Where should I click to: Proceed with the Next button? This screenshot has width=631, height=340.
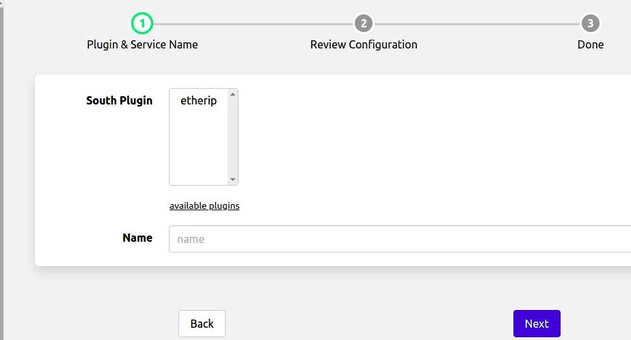click(x=537, y=324)
